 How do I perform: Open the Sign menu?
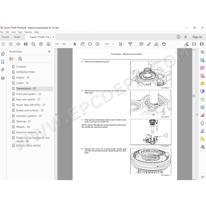[x=20, y=32]
